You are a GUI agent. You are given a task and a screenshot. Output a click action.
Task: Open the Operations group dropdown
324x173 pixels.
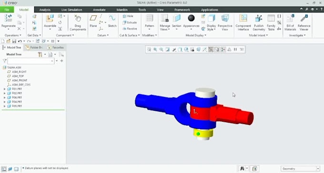tap(13, 36)
